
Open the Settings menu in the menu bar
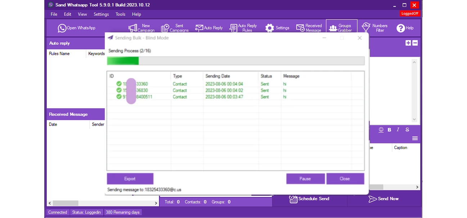(101, 14)
